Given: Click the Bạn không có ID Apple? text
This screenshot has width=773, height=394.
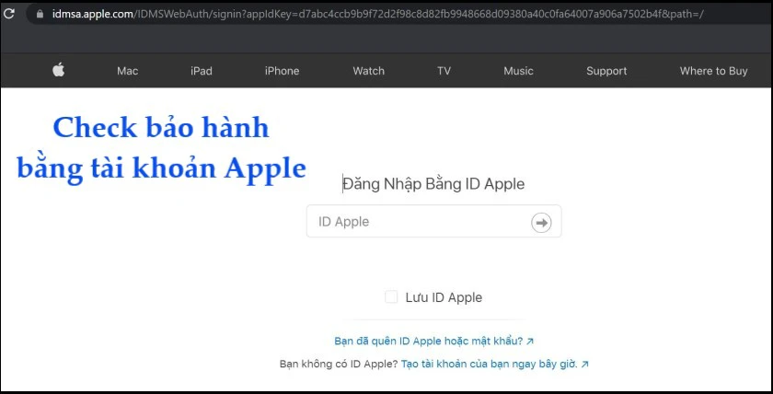Looking at the screenshot, I should click(x=339, y=365).
